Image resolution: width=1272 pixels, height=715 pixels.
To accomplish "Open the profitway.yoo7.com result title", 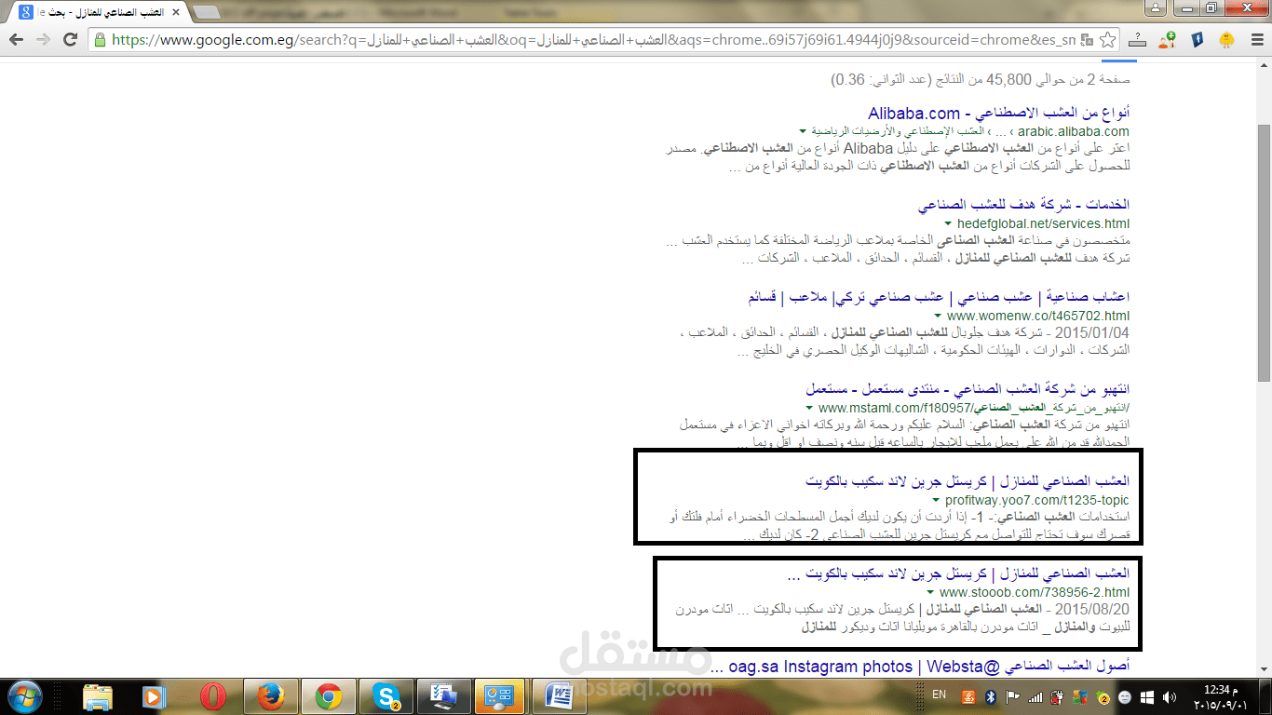I will (968, 480).
